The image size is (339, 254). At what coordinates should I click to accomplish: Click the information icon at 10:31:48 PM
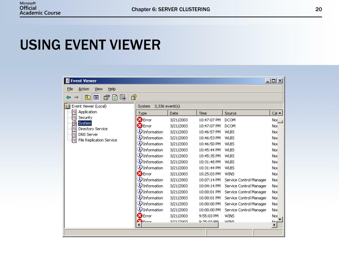click(140, 161)
